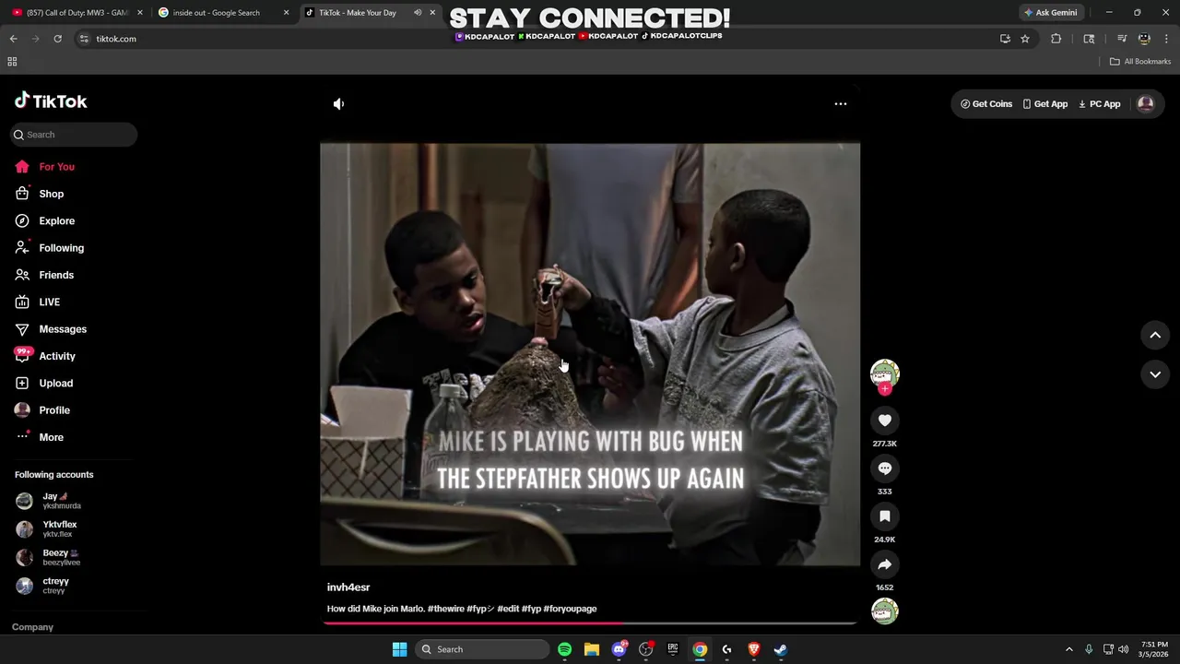Open the media controls music icon
1180x664 pixels.
[1122, 39]
